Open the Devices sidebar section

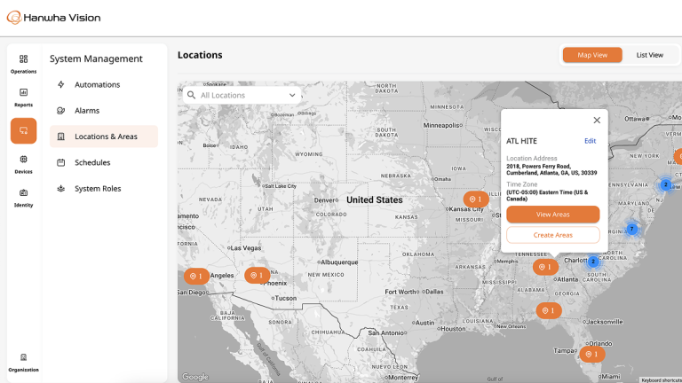[23, 164]
